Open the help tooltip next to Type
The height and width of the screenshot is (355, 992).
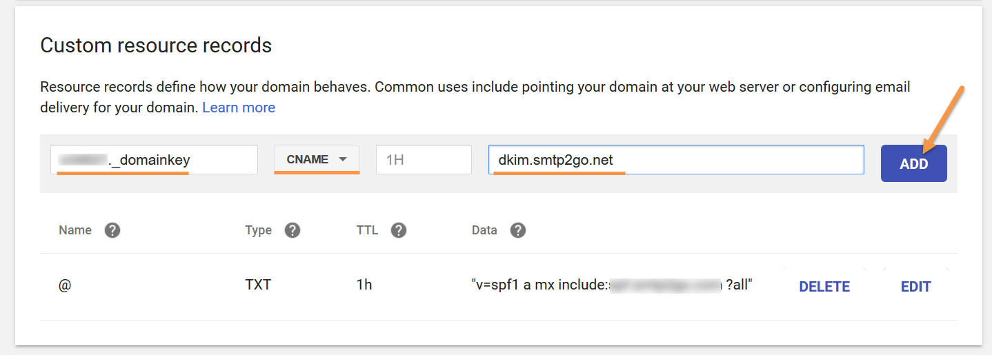click(x=292, y=230)
